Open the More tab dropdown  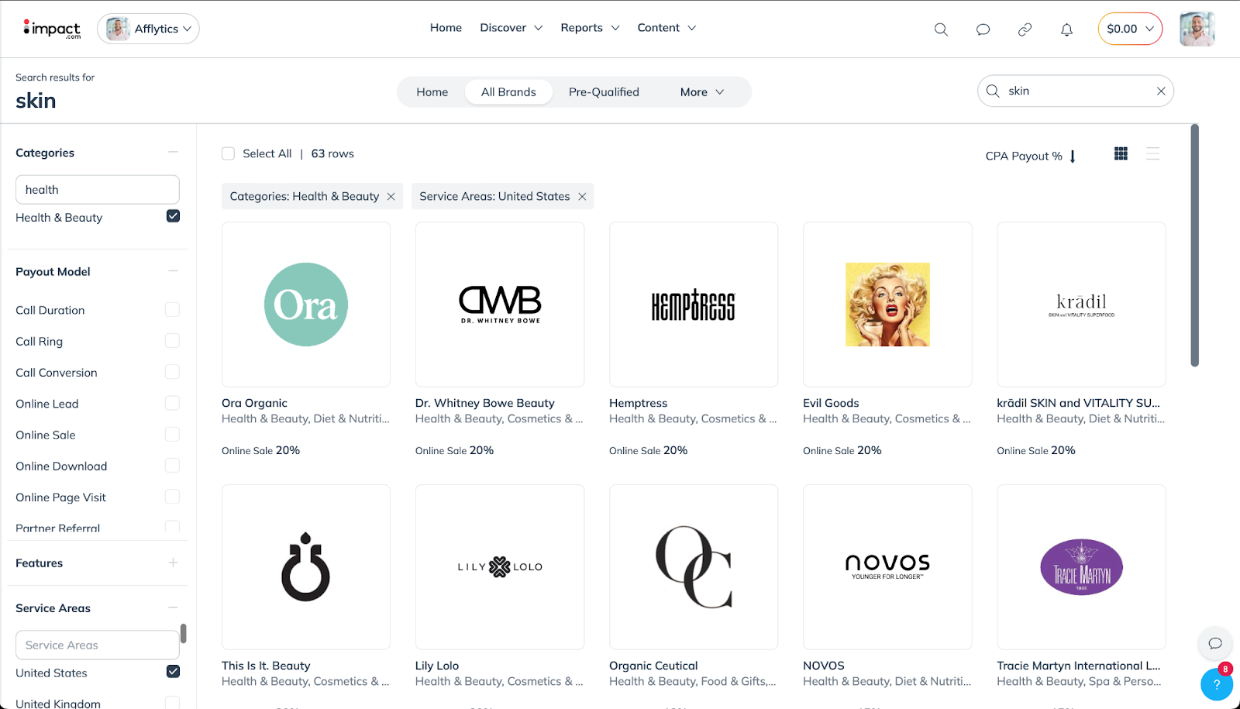[x=702, y=92]
